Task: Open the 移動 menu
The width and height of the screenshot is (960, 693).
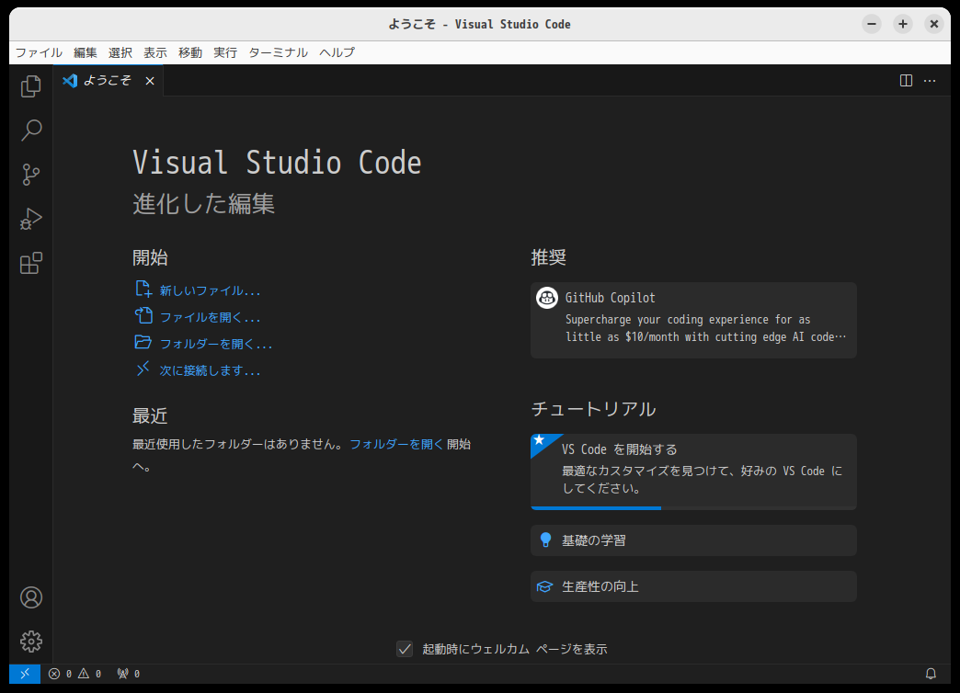Action: click(x=190, y=52)
